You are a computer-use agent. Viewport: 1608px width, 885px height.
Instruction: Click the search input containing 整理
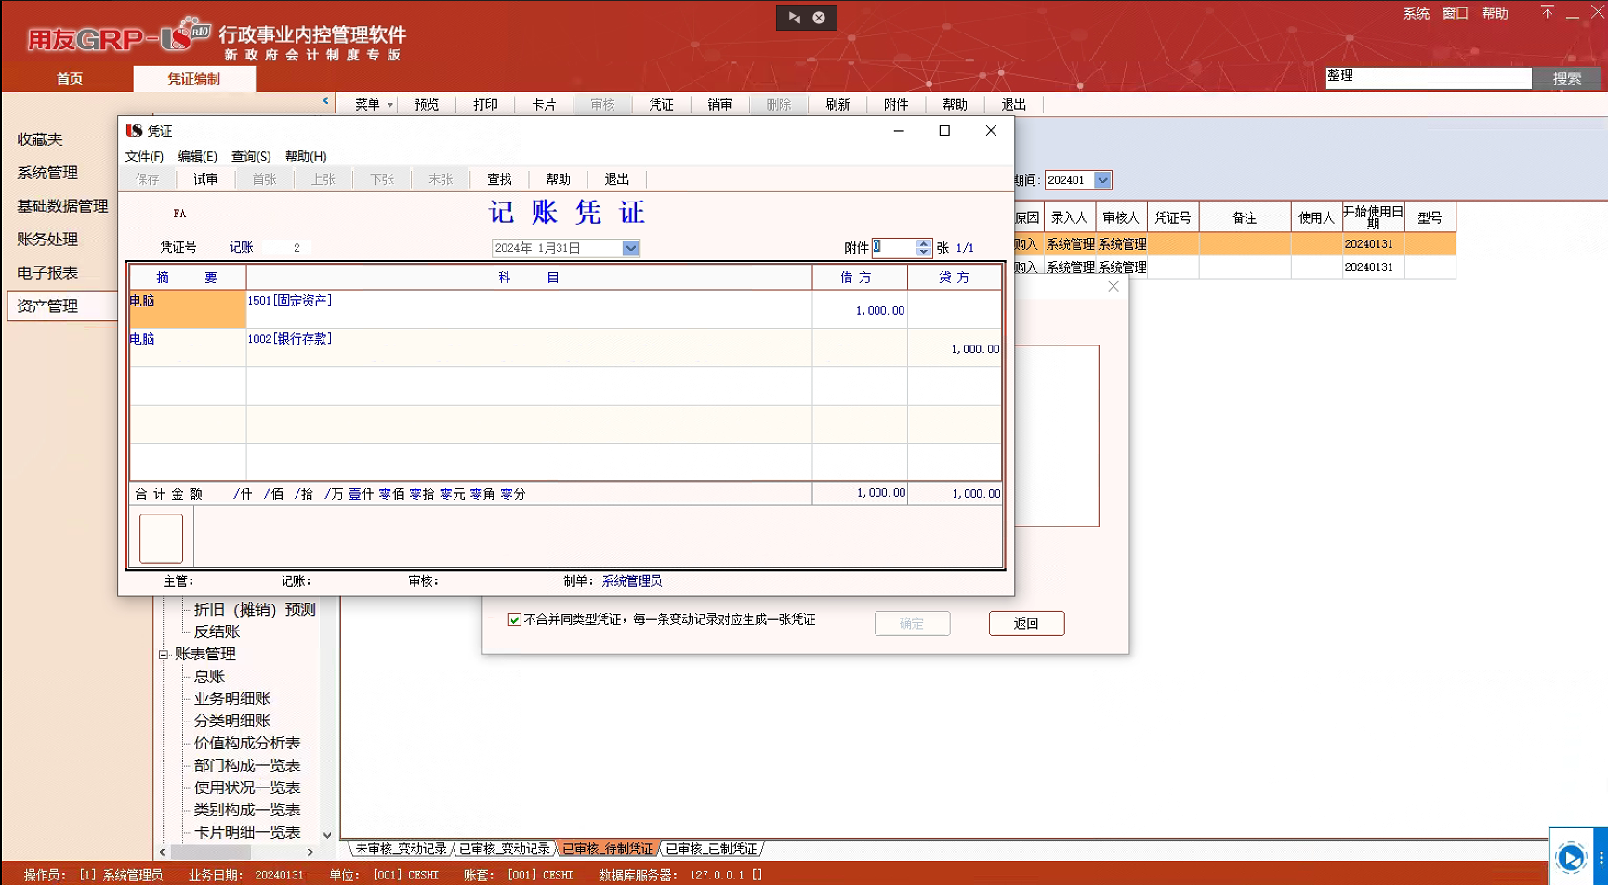point(1428,78)
